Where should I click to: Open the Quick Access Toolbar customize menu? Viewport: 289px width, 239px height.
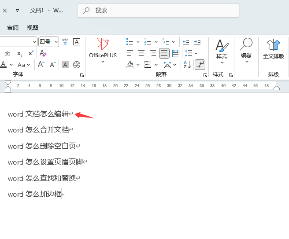click(x=17, y=11)
